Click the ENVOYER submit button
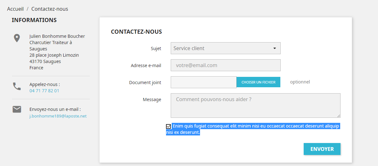 point(322,149)
